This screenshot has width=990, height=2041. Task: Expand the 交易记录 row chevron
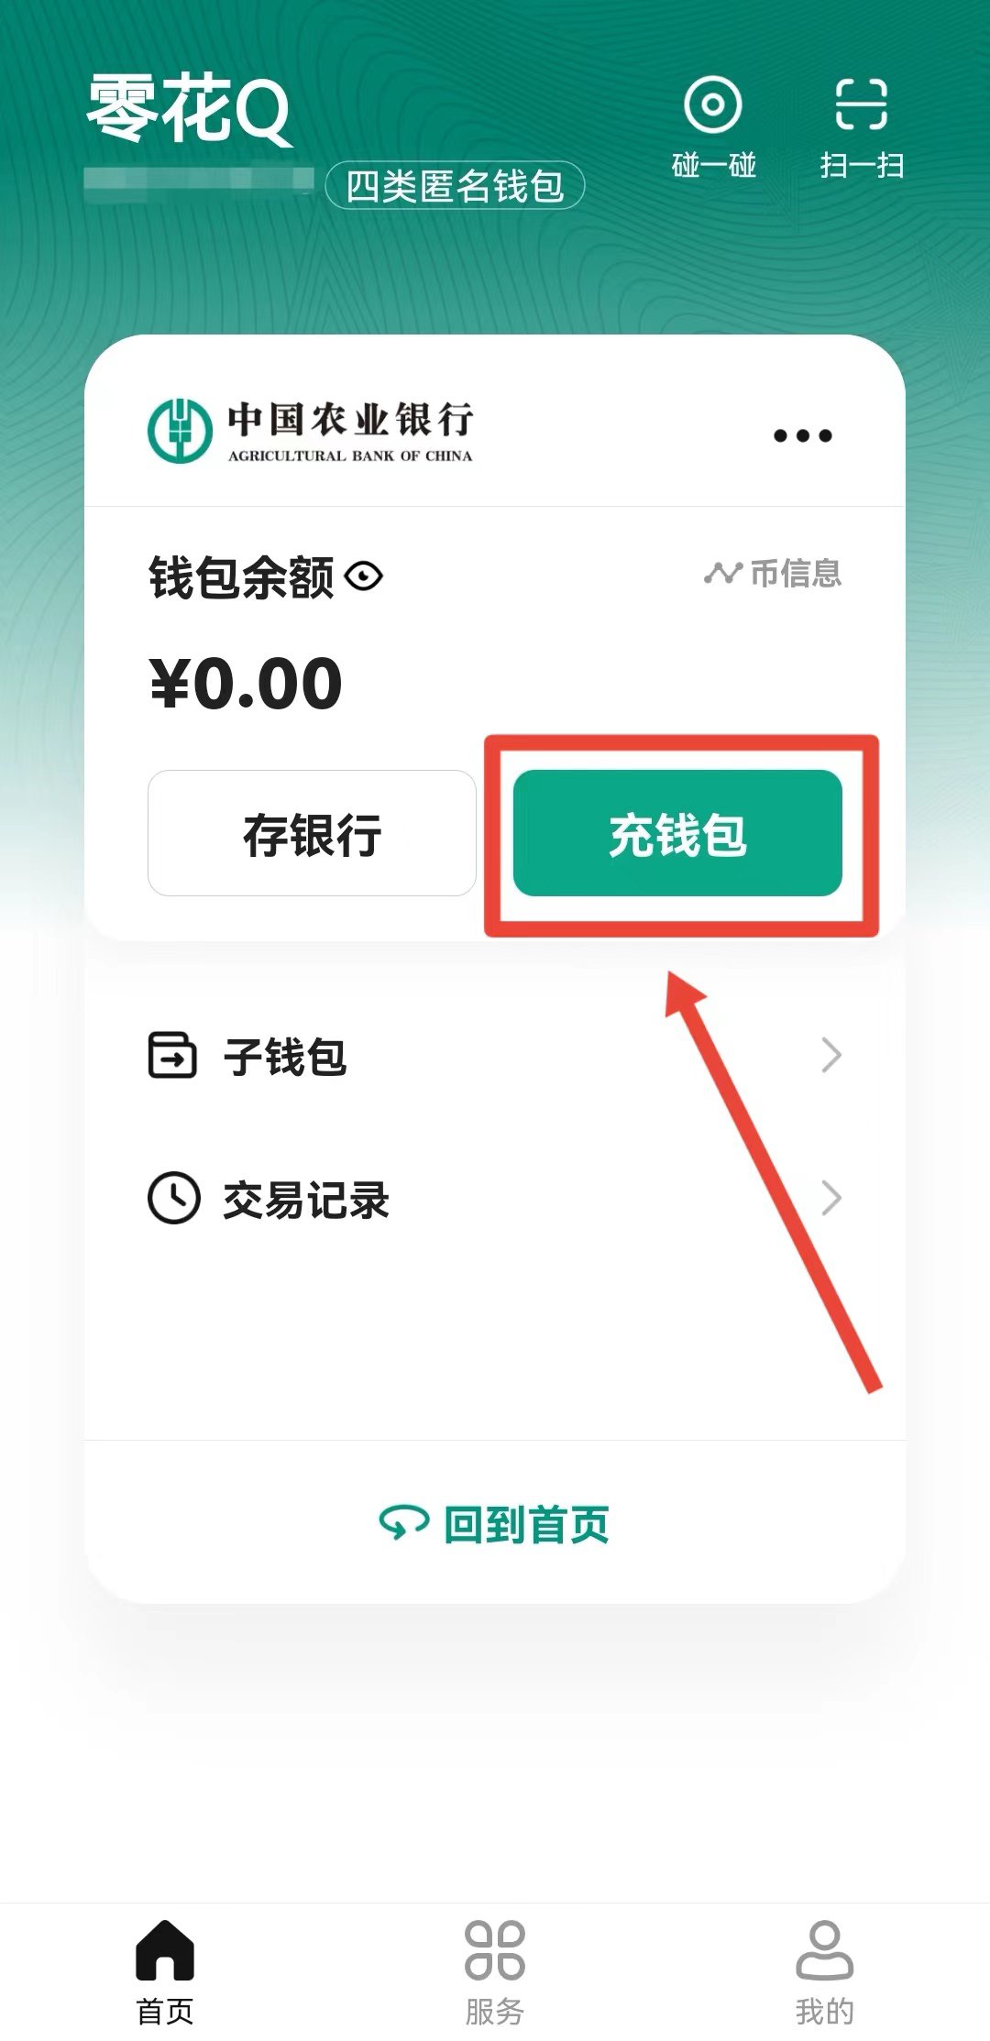coord(830,1198)
